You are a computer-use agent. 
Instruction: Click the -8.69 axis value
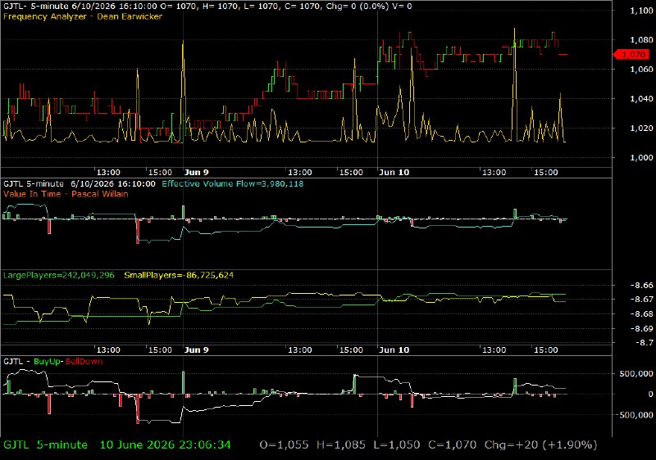[642, 328]
